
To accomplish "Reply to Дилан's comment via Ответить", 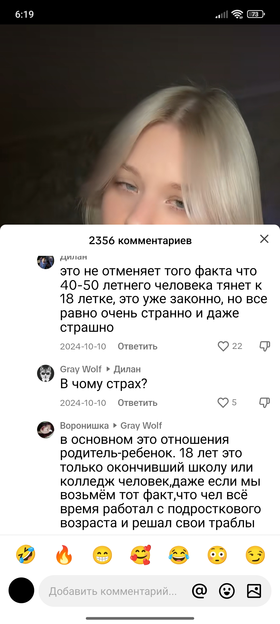I will pyautogui.click(x=137, y=346).
